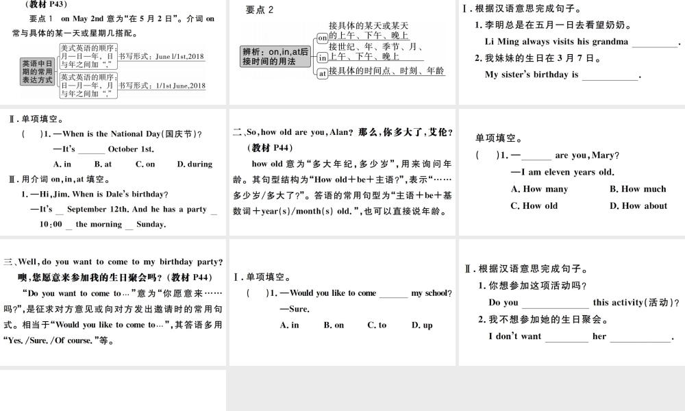
Task: Click the gray box 辨析: on,in,at后接时间的用法
Action: click(x=275, y=57)
